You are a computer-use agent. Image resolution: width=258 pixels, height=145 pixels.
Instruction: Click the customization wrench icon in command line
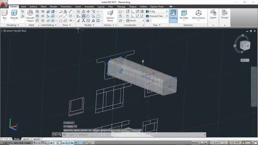point(60,135)
